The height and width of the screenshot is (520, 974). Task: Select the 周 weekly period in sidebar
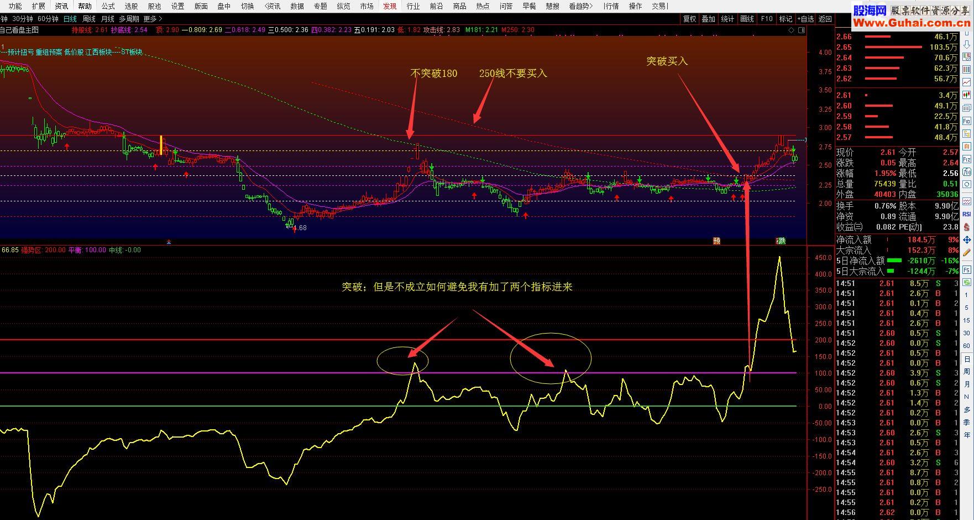(967, 371)
